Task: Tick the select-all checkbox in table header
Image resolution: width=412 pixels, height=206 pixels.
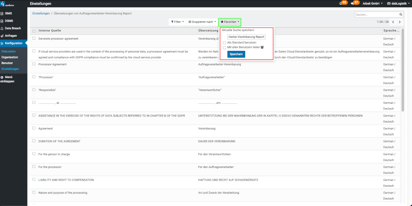Action: point(34,31)
